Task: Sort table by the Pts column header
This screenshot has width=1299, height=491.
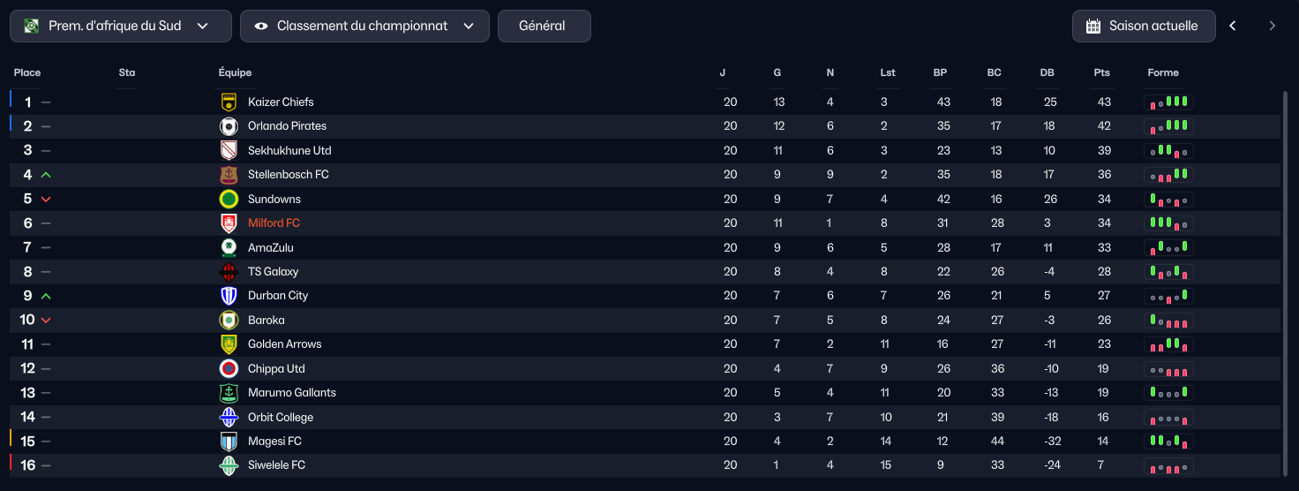Action: coord(1101,72)
